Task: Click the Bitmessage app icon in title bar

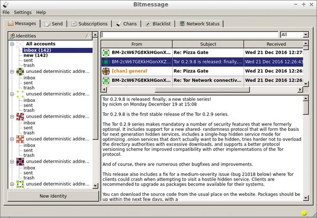Action: pos(6,4)
